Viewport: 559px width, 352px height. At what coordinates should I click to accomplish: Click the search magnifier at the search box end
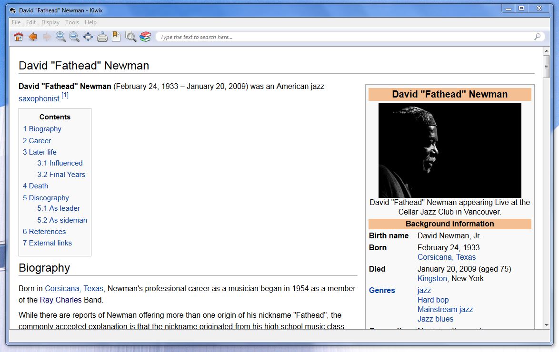[x=537, y=37]
